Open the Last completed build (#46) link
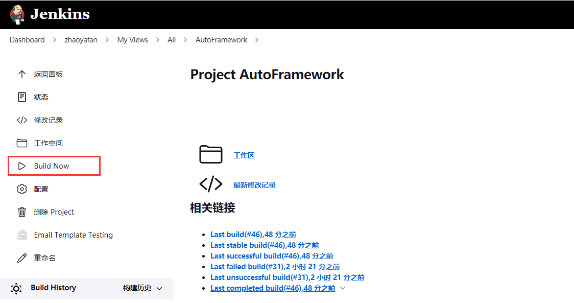574x303 pixels. (273, 288)
